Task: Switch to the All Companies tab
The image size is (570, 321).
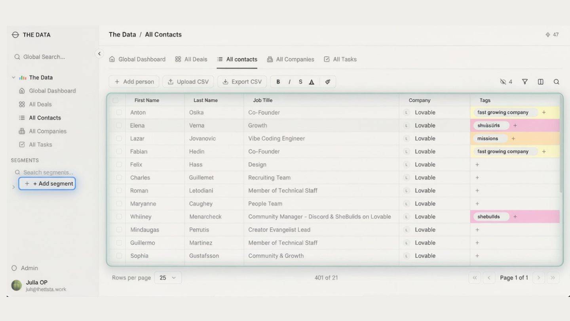Action: [x=291, y=59]
